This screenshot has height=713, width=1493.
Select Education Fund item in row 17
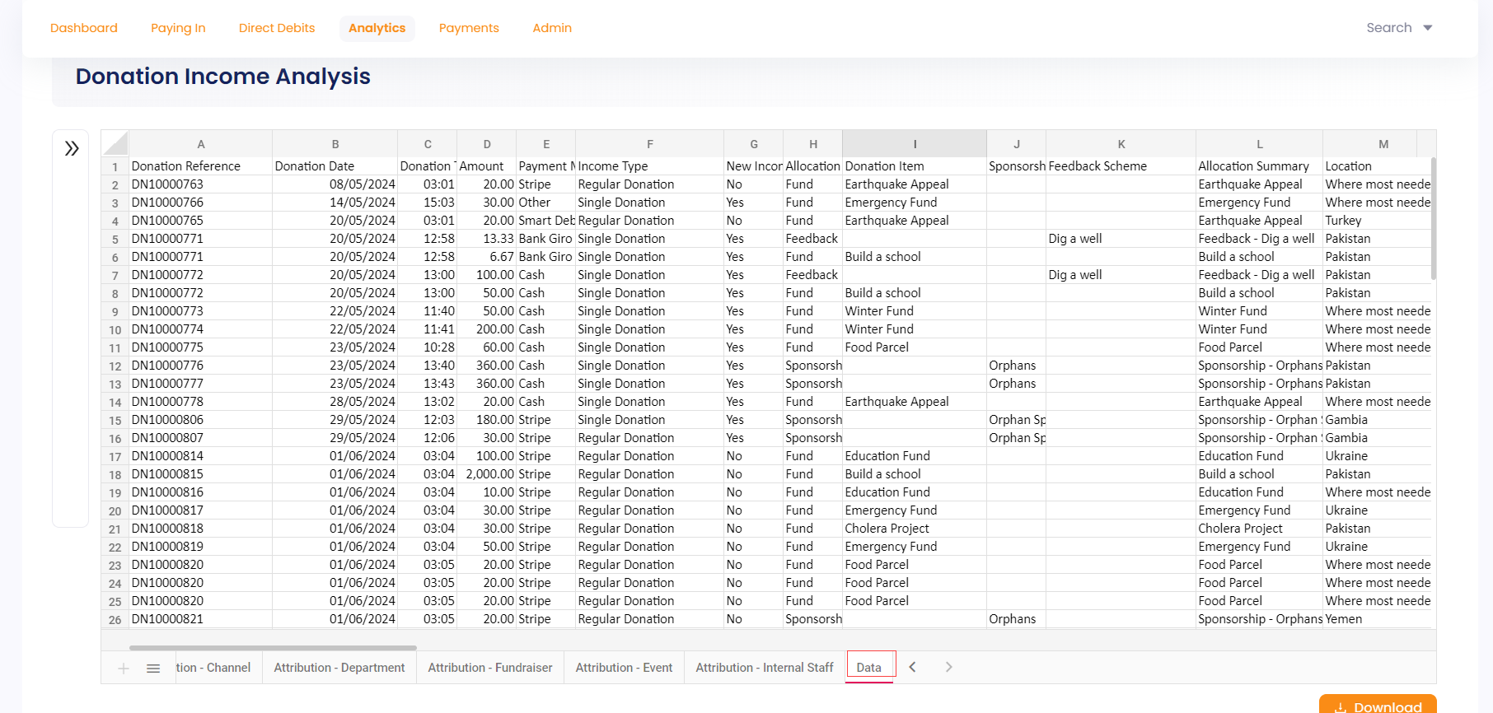pos(915,456)
